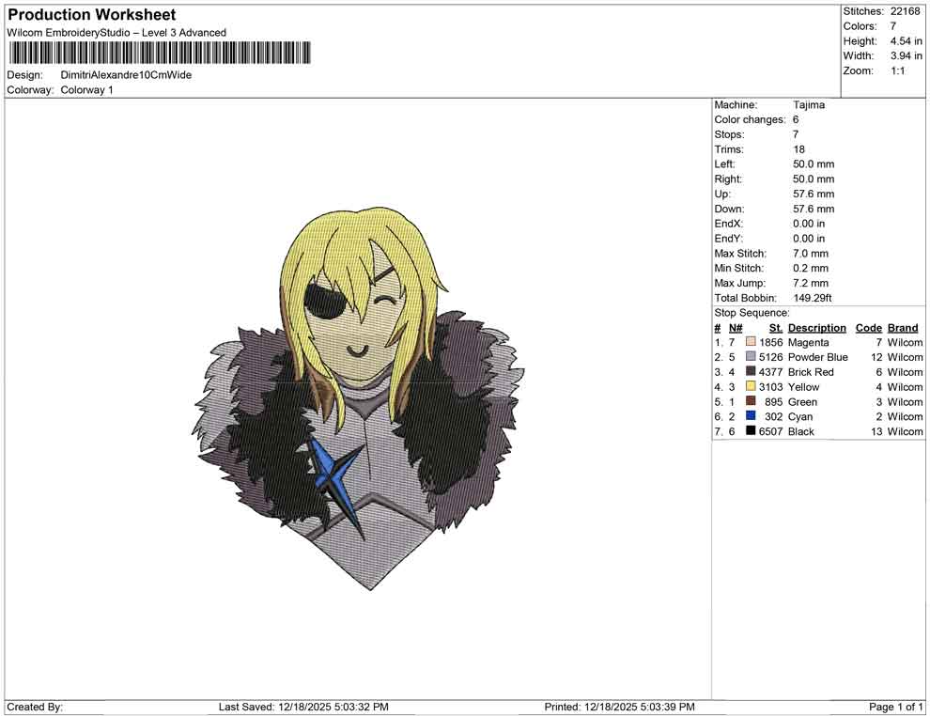
Task: Click the 'EndX:' label
Action: (x=728, y=224)
